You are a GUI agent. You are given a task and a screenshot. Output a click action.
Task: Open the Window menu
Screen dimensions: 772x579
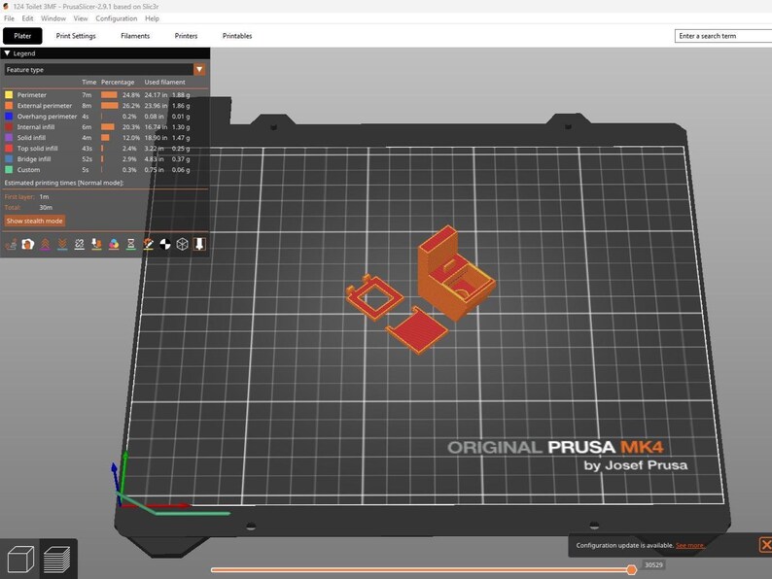click(53, 18)
